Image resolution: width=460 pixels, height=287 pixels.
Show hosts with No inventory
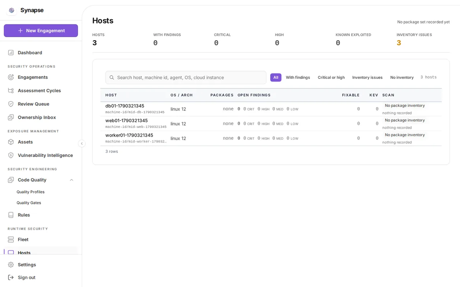(x=402, y=77)
